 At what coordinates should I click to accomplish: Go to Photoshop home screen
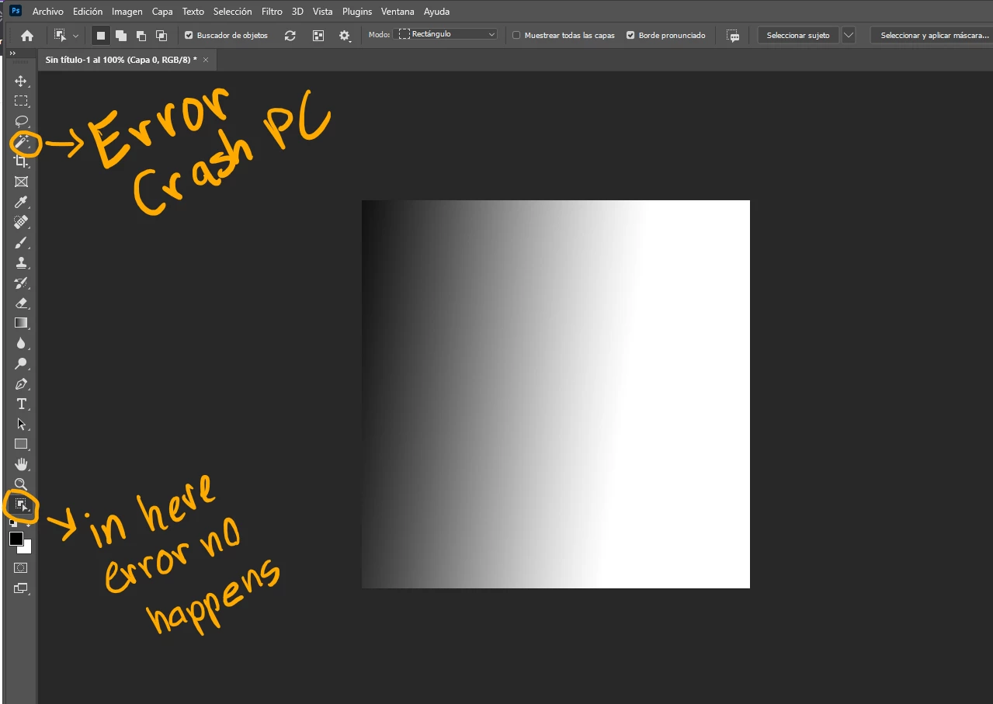(x=27, y=35)
